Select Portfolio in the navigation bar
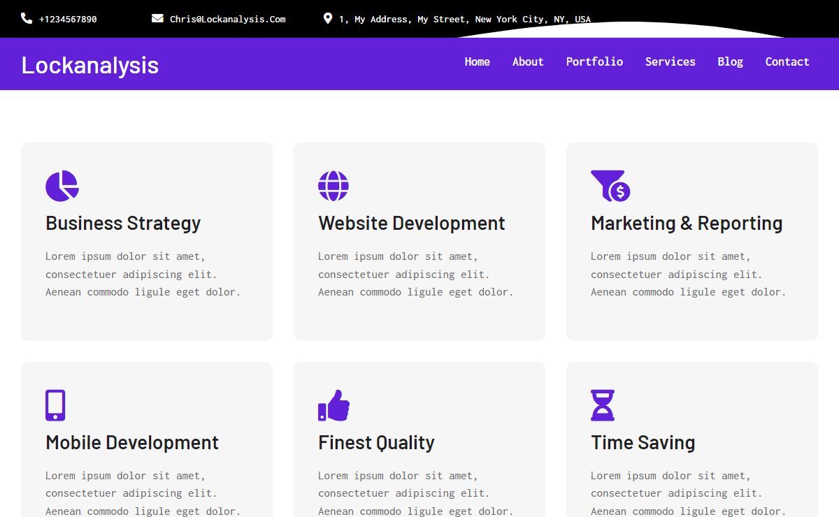This screenshot has width=839, height=517. [594, 61]
